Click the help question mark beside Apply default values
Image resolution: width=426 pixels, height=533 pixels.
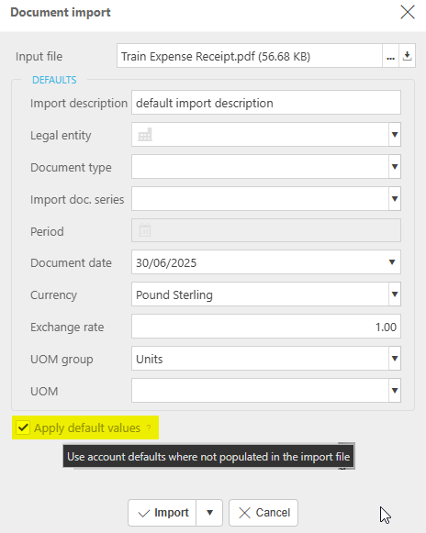[149, 428]
